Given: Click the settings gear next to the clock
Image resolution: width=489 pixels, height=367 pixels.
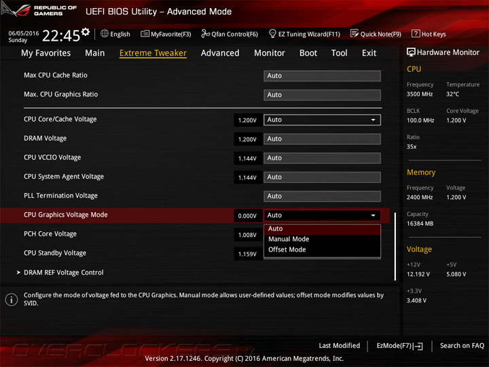Looking at the screenshot, I should (86, 31).
